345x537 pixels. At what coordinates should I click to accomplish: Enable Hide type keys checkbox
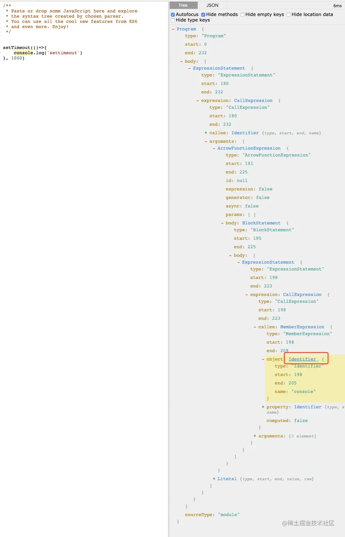point(173,20)
